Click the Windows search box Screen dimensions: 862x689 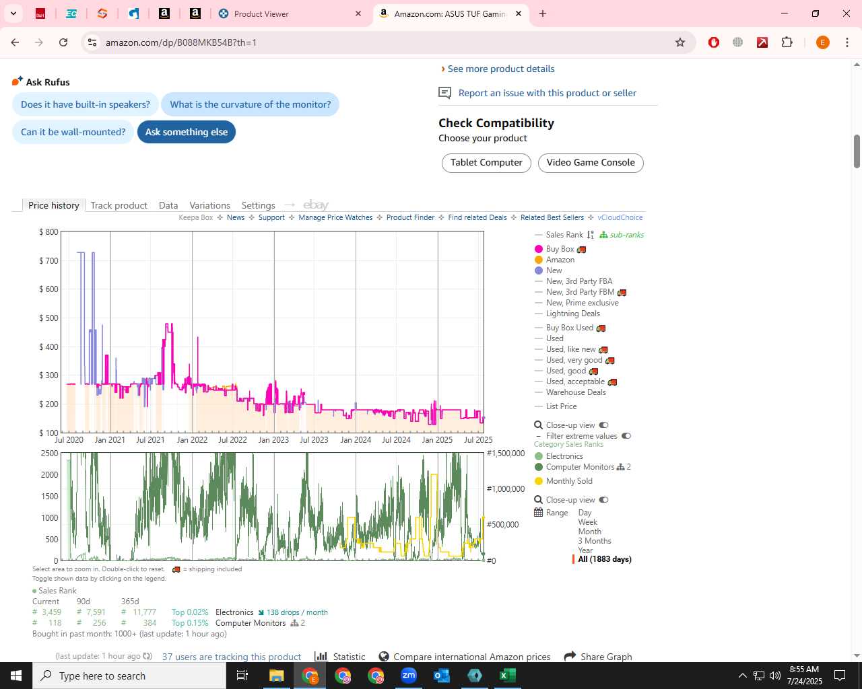pos(129,676)
